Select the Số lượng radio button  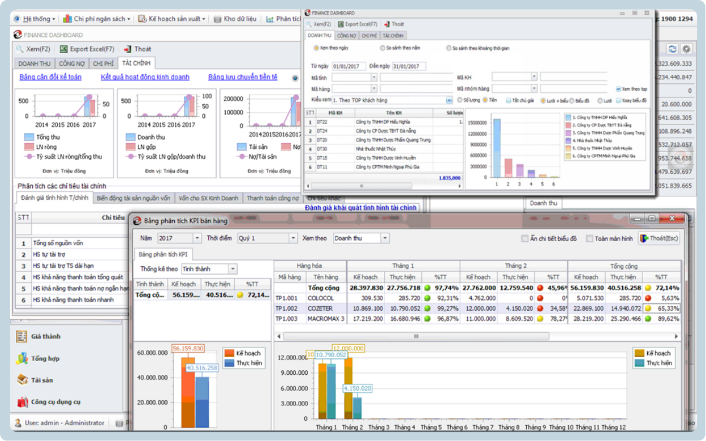pyautogui.click(x=459, y=100)
